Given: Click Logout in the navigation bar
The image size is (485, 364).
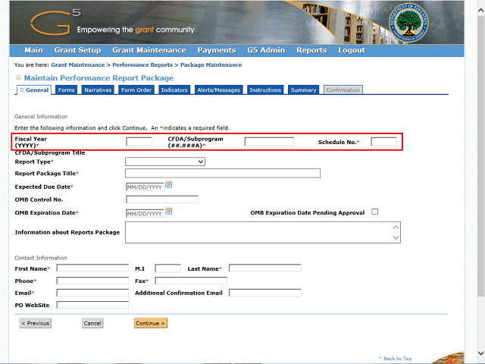Looking at the screenshot, I should coord(352,50).
